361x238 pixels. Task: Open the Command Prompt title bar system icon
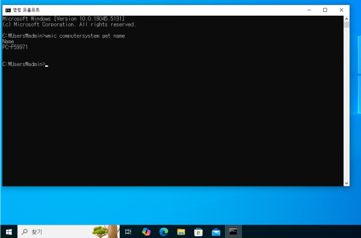(x=8, y=10)
